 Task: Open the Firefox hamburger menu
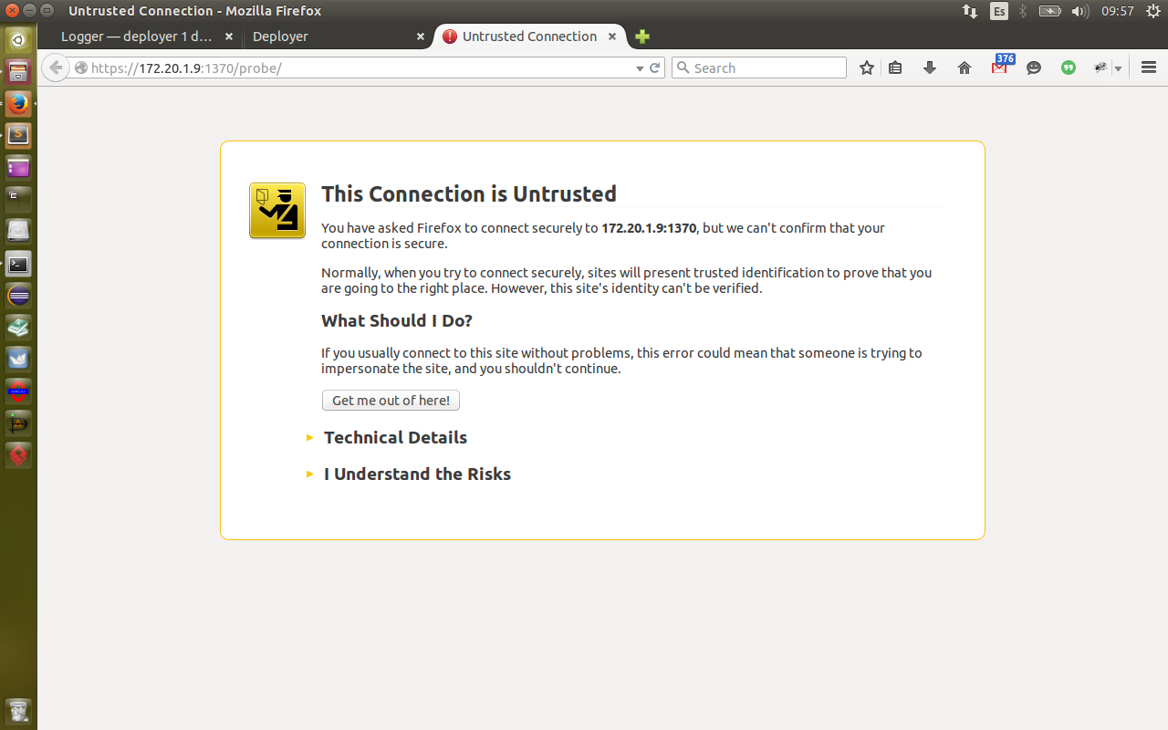(1149, 68)
